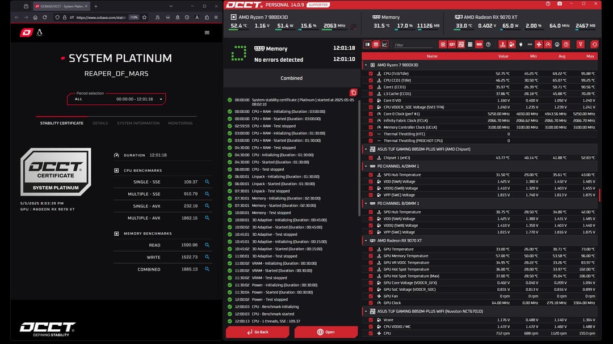613x344 pixels.
Task: Click the Linux penguin icon on ocbase page
Action: tap(40, 32)
